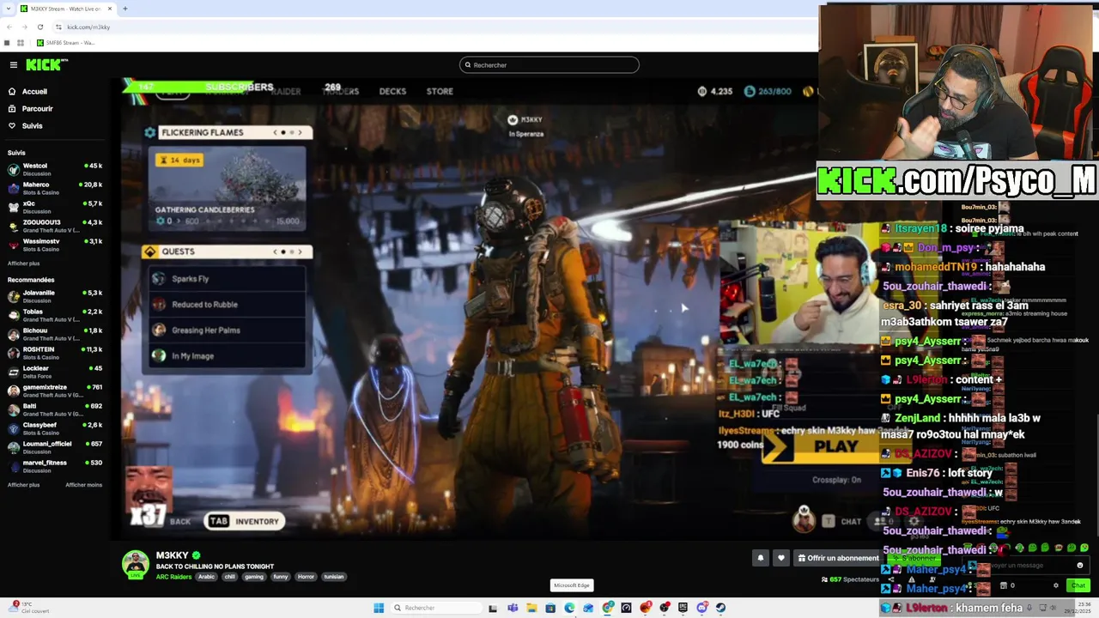
Task: Open recommended channel Locklear
Action: [x=55, y=371]
